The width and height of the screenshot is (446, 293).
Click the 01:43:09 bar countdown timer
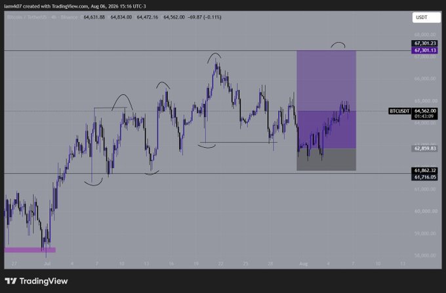[x=424, y=116]
